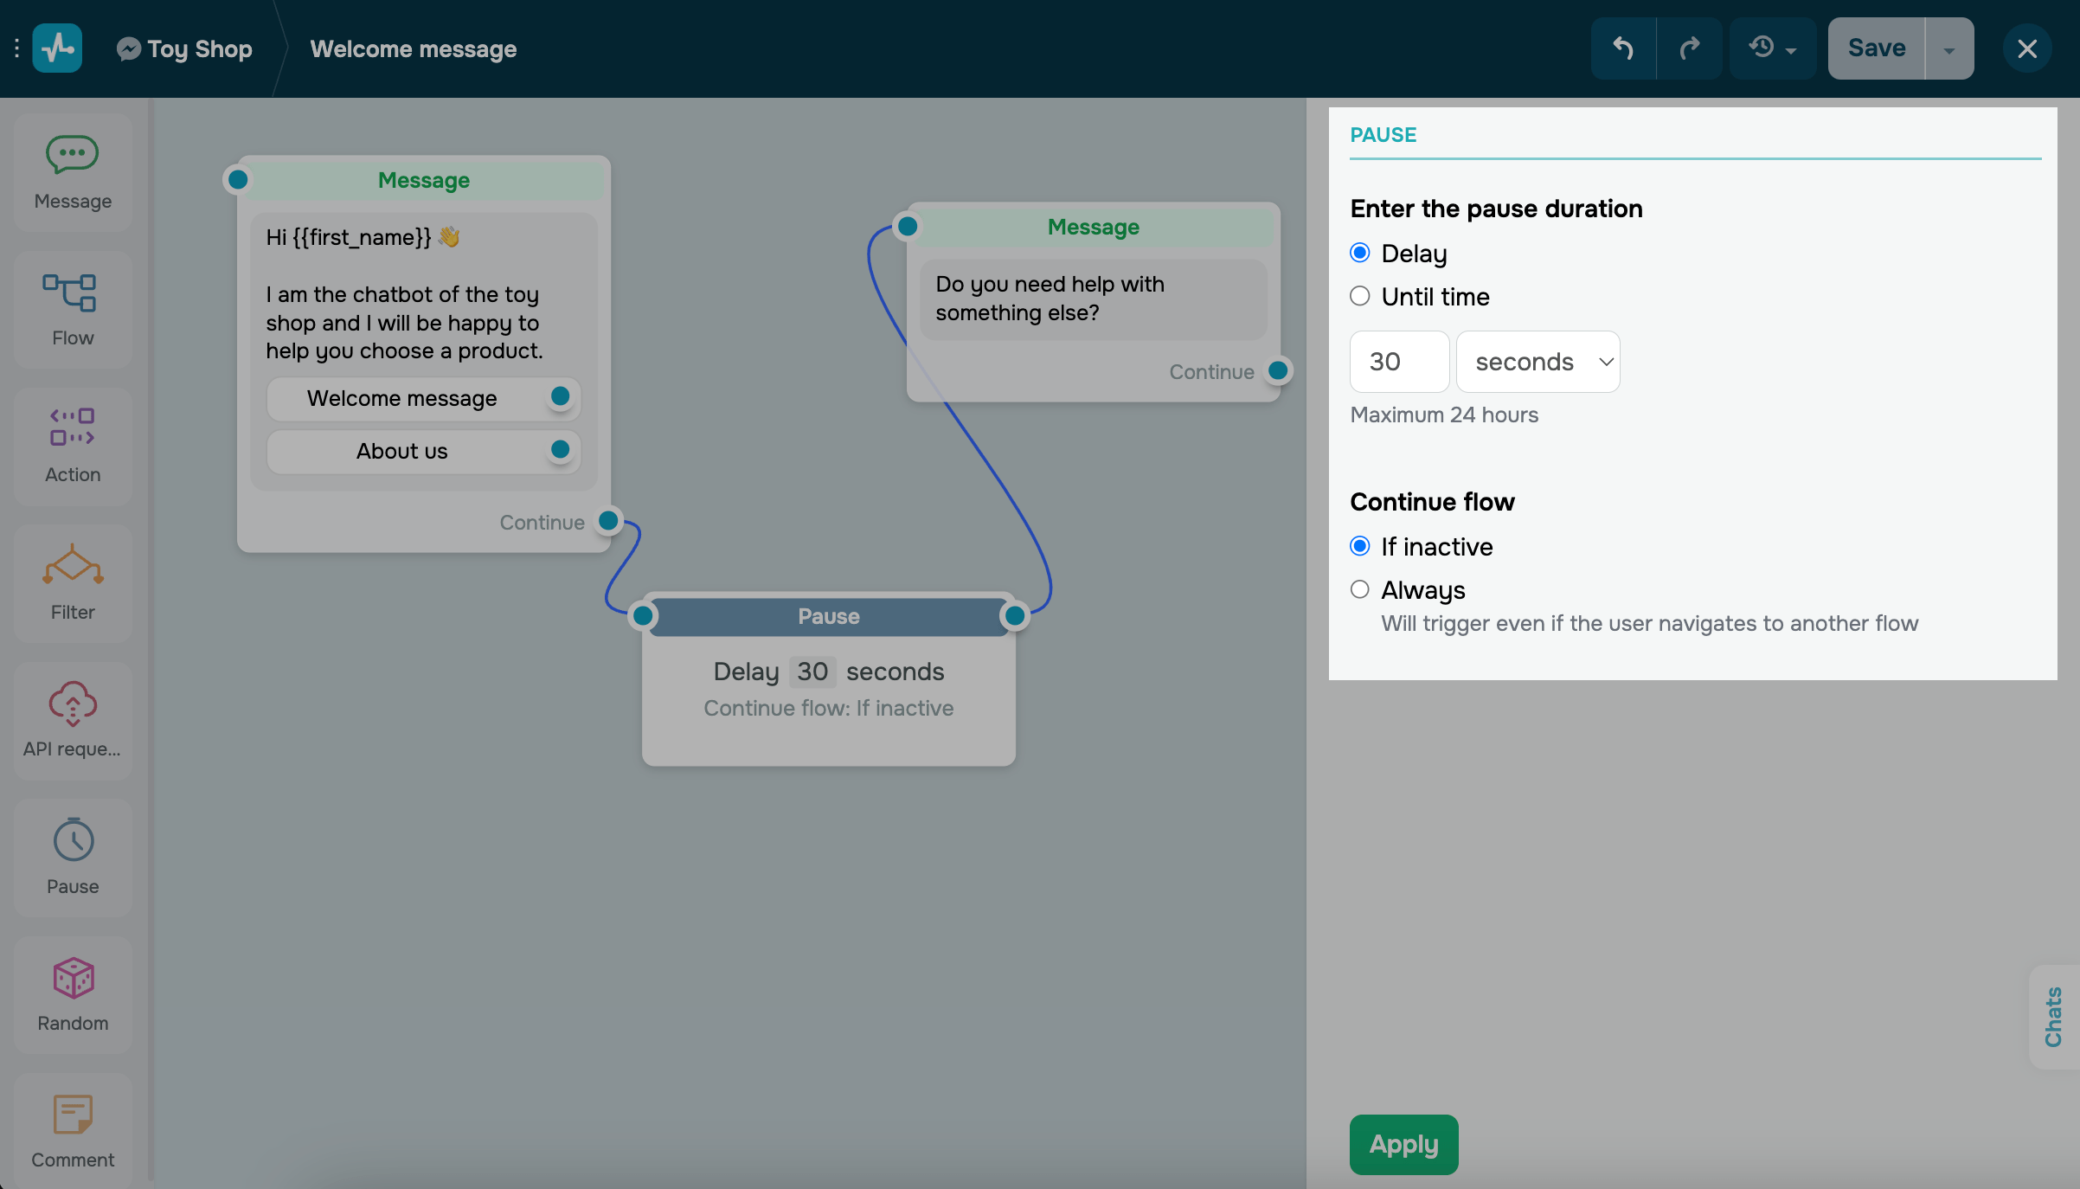Edit the pause duration value field
2080x1189 pixels.
[x=1398, y=361]
